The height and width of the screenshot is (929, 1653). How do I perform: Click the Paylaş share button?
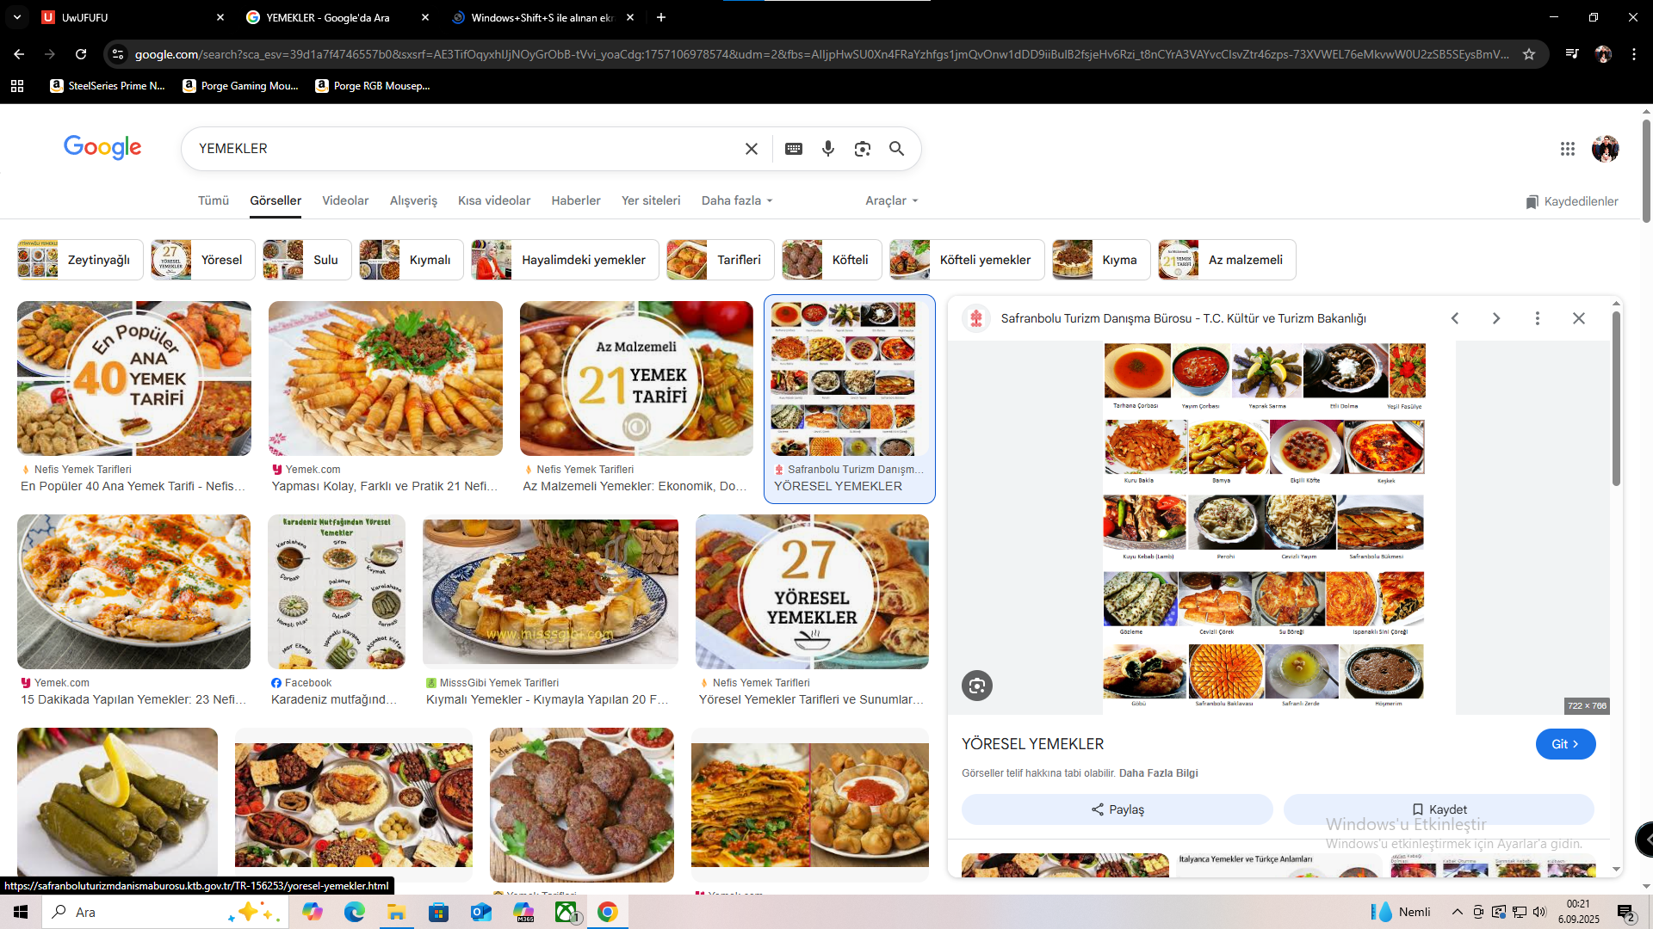pyautogui.click(x=1117, y=809)
